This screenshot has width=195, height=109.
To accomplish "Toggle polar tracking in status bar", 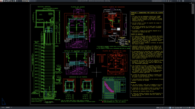I will click(162, 108).
